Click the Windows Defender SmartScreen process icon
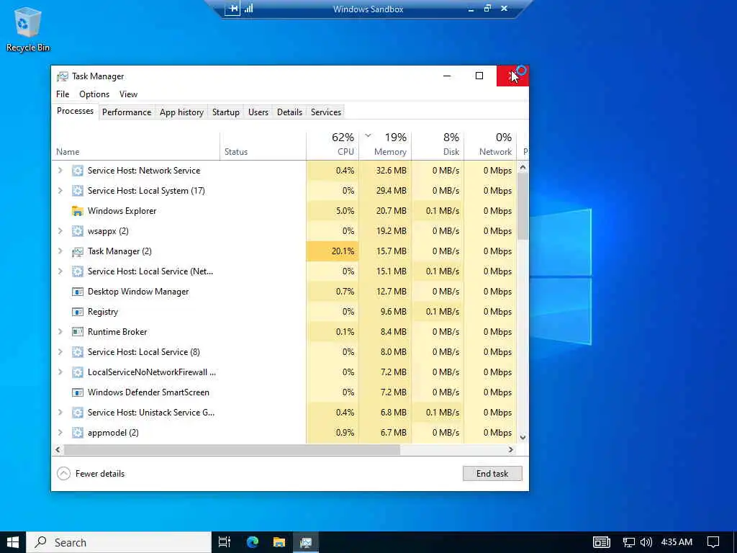Screen dimensions: 737x553 click(77, 392)
